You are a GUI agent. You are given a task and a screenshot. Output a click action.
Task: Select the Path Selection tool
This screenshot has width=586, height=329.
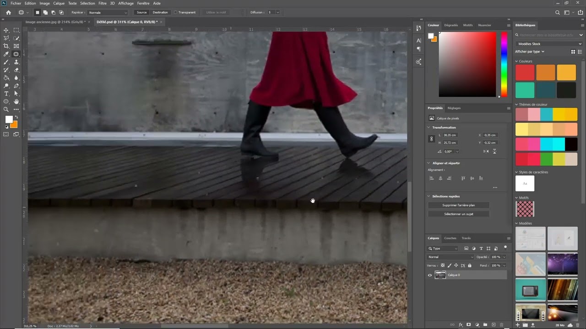pyautogui.click(x=16, y=94)
